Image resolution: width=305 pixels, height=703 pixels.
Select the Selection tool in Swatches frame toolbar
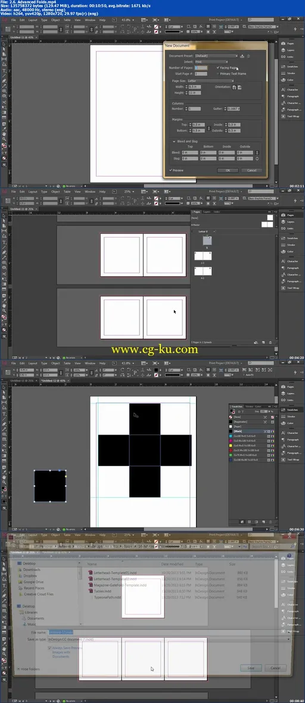pyautogui.click(x=5, y=387)
